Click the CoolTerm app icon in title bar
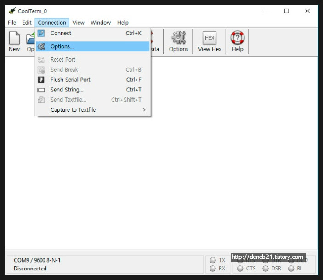 [12, 11]
